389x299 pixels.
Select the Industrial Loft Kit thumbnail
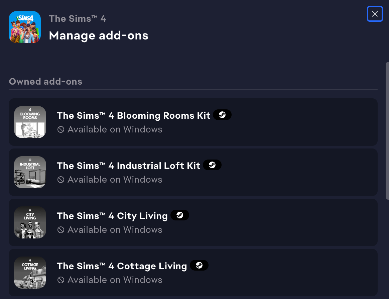(30, 172)
